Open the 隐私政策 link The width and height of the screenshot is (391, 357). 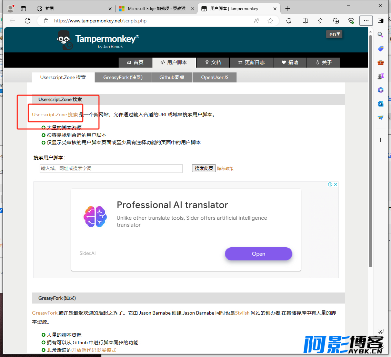click(x=225, y=169)
